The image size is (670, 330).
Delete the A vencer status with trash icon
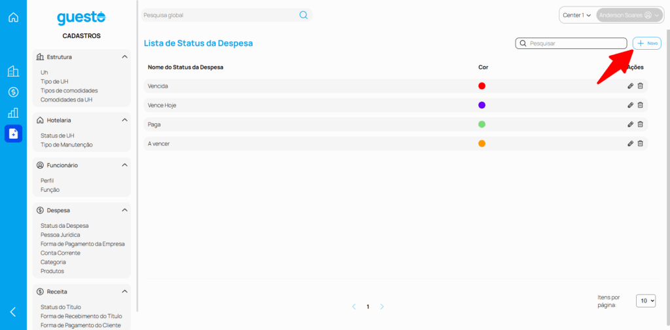tap(641, 143)
